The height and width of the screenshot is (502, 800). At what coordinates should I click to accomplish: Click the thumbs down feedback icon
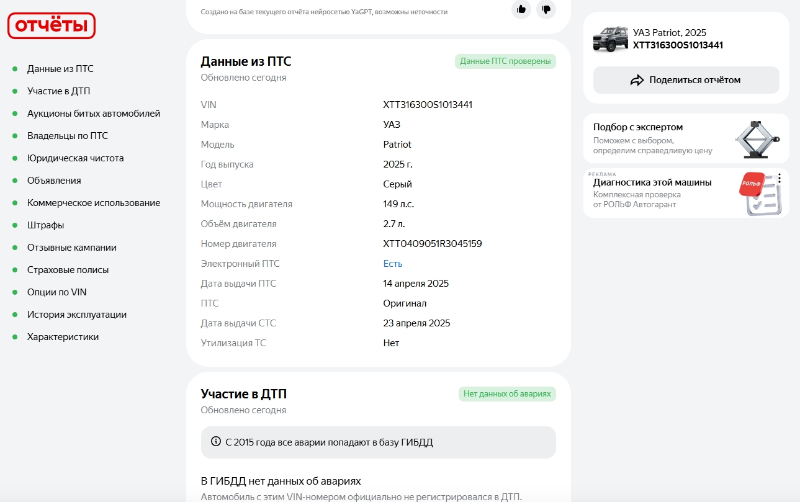point(546,9)
